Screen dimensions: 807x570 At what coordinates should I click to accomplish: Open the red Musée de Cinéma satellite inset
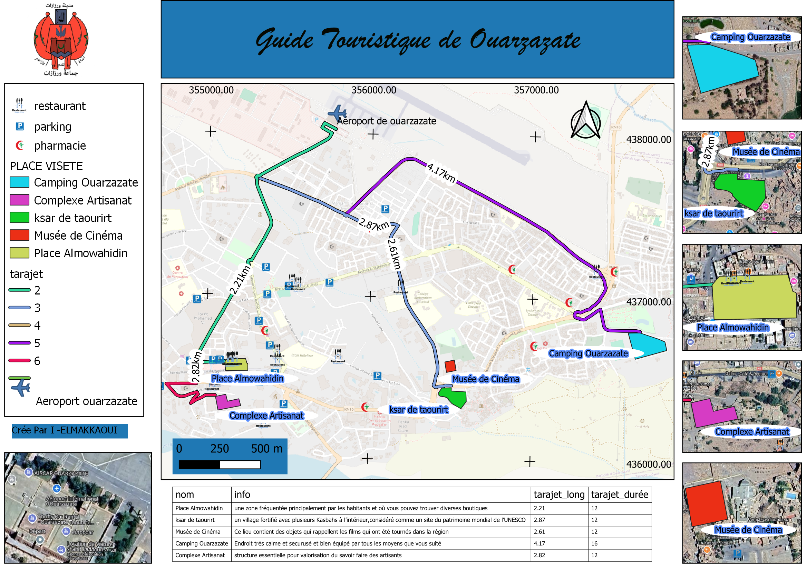742,513
